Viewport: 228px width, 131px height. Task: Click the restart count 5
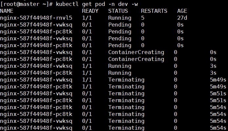[142, 18]
